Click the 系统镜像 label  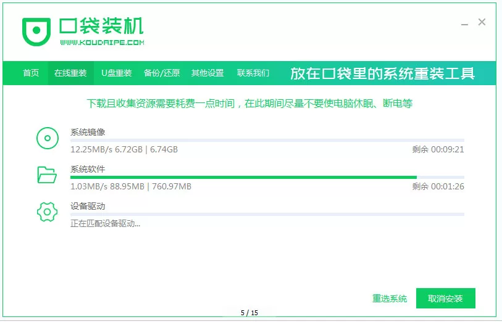[x=88, y=132]
